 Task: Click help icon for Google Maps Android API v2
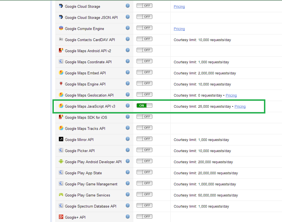point(128,50)
